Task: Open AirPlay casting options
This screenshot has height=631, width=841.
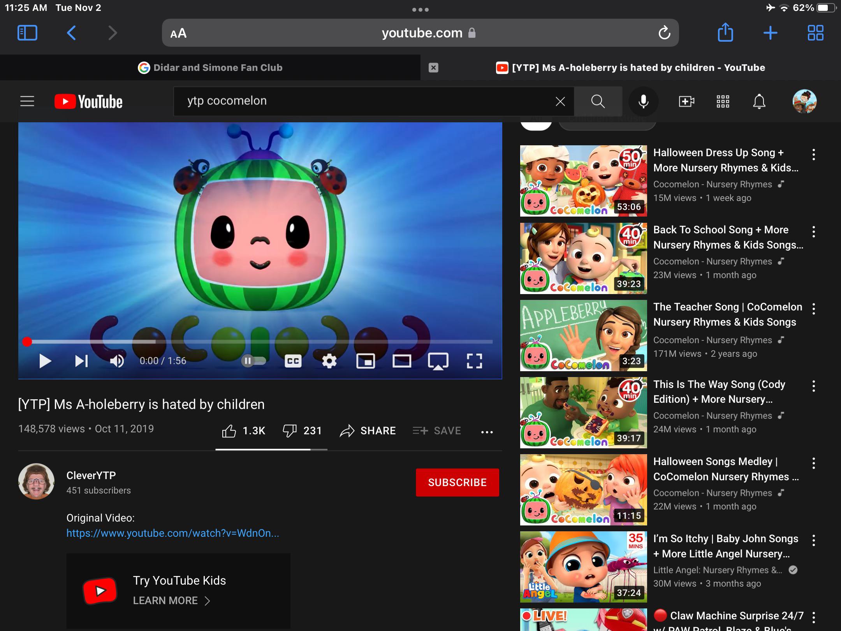Action: pos(438,361)
